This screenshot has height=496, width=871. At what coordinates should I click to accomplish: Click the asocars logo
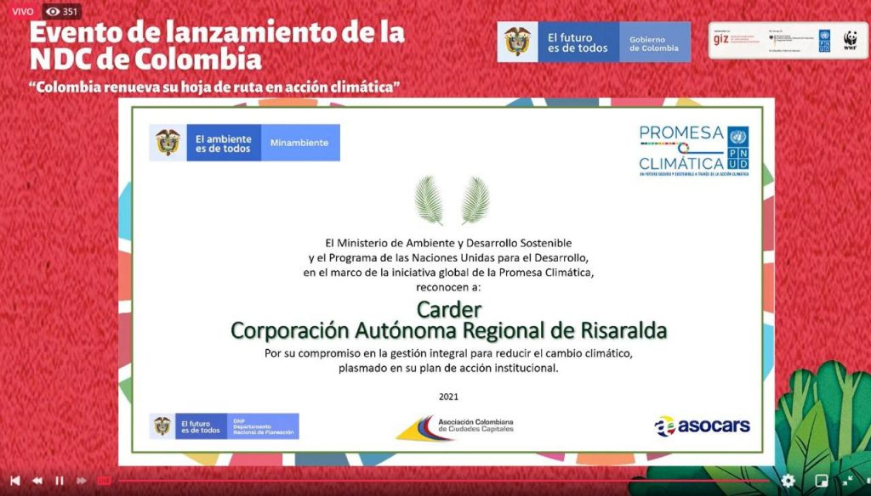coord(702,426)
